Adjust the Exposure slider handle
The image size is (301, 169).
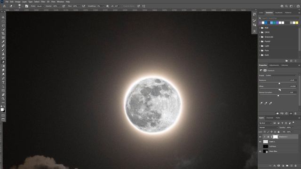click(x=279, y=84)
